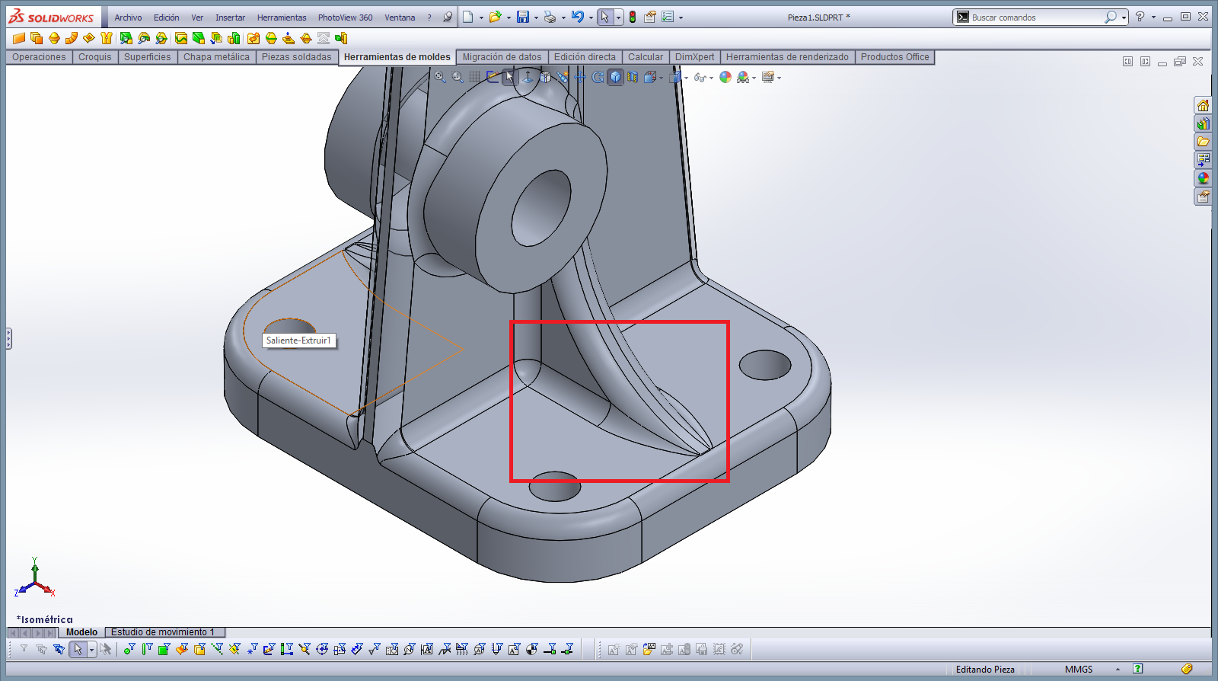The height and width of the screenshot is (681, 1218).
Task: Click the magnifier search icon
Action: [1111, 18]
